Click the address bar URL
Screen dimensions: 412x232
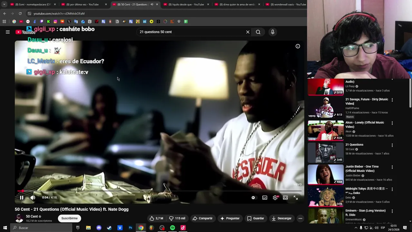(59, 14)
